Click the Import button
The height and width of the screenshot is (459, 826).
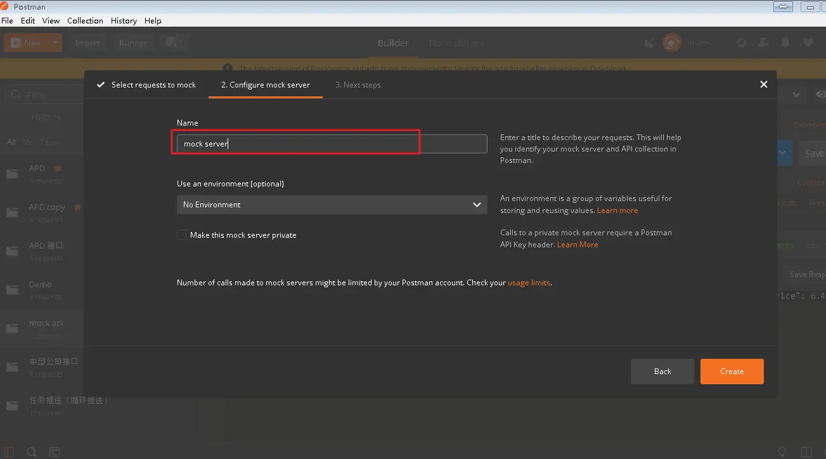point(87,43)
